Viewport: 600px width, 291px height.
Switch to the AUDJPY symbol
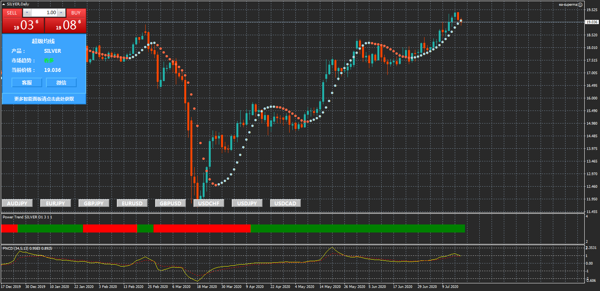17,203
